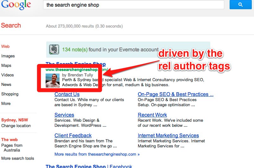Select the Images search category

[8, 56]
